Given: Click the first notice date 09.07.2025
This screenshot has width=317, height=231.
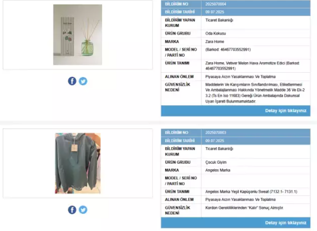Looking at the screenshot, I should [214, 12].
